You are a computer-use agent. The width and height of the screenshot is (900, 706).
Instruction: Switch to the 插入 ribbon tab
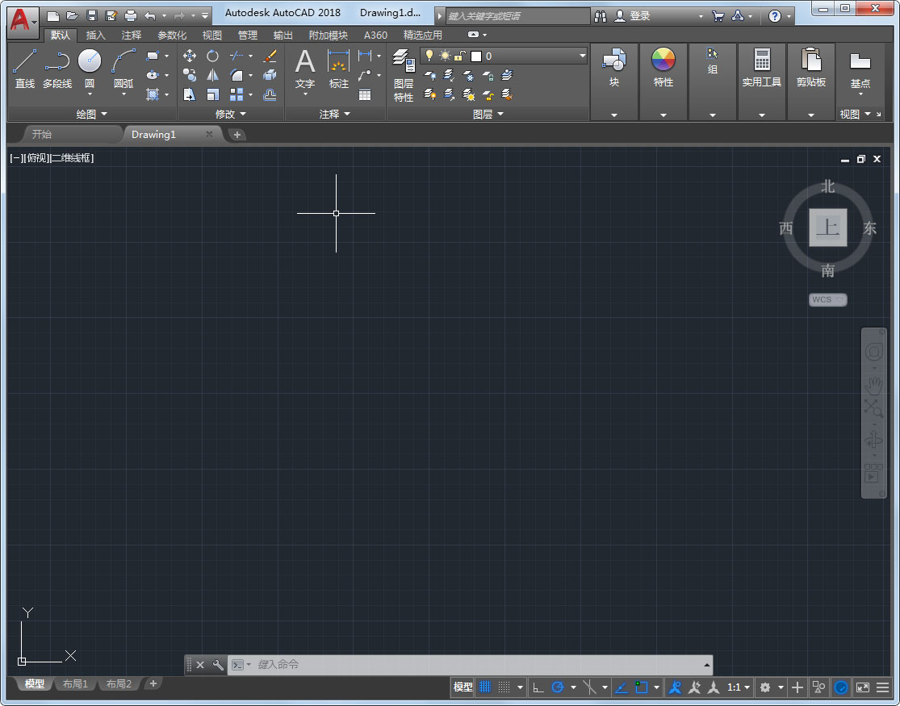[94, 35]
